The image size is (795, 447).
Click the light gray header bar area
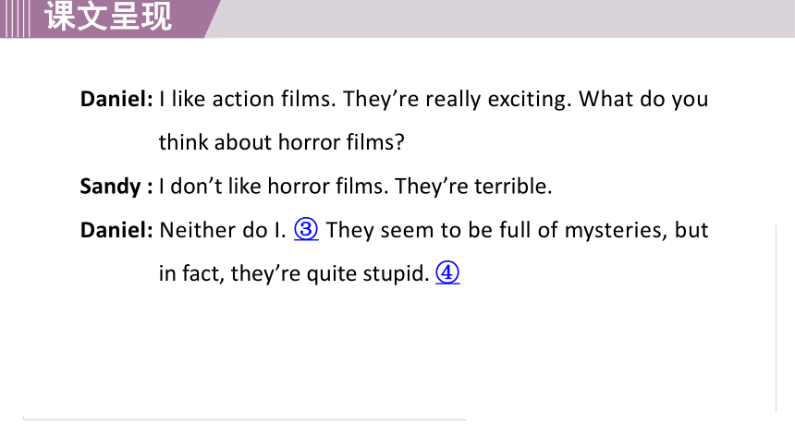tap(505, 18)
